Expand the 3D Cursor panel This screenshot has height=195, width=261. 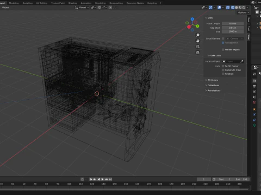pos(212,80)
